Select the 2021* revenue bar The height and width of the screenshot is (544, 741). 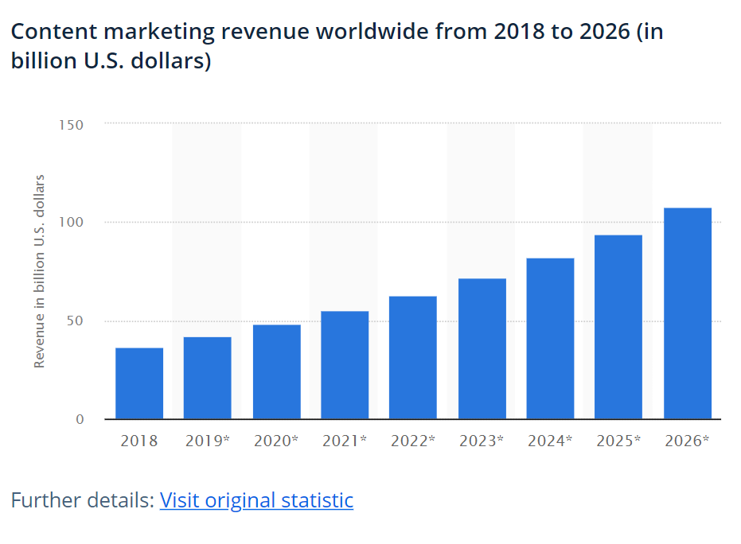(345, 365)
